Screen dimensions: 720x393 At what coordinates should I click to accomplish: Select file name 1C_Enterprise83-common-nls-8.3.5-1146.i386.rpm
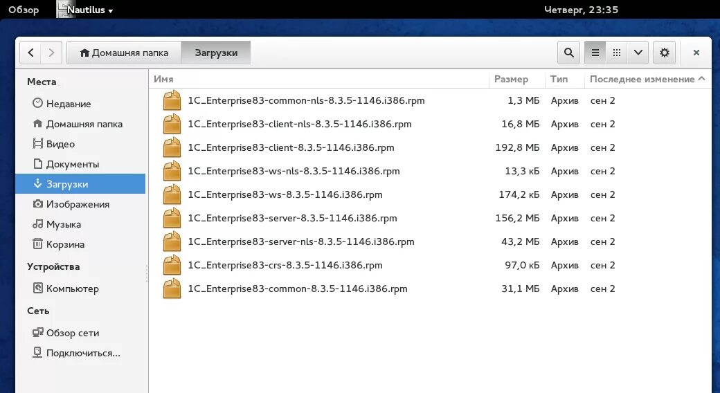(x=306, y=100)
